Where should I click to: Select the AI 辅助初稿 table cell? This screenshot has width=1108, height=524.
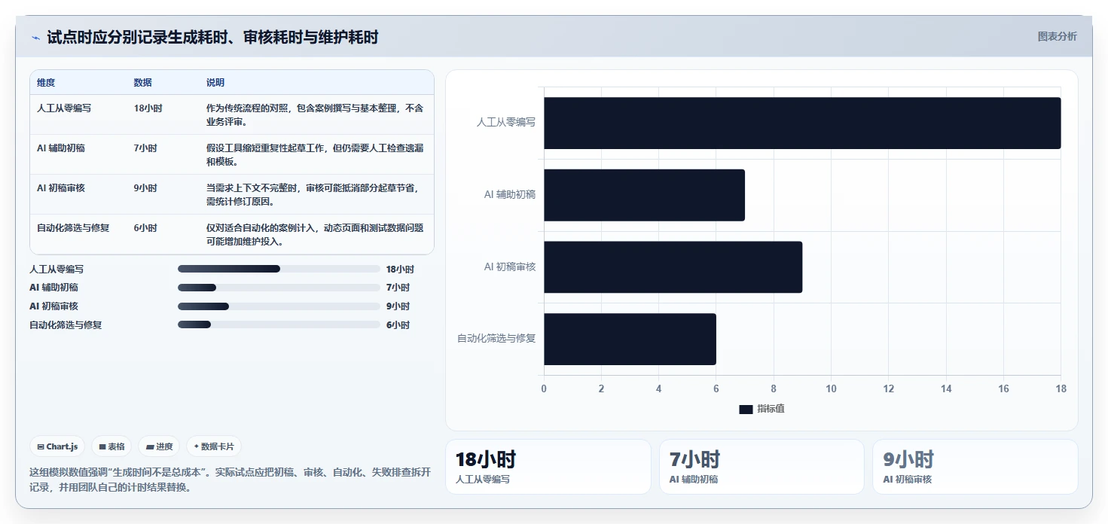pos(61,148)
